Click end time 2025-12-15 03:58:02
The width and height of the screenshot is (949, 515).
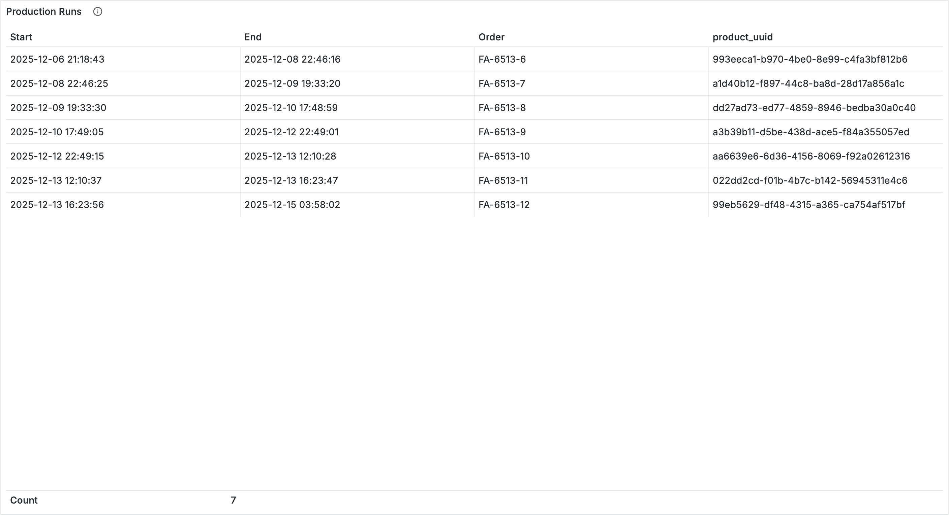(x=292, y=205)
